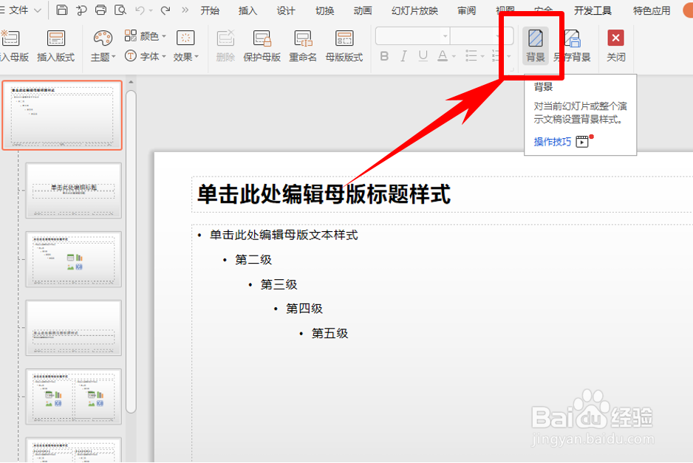
Task: Switch to the 审阅 tab
Action: (x=467, y=10)
